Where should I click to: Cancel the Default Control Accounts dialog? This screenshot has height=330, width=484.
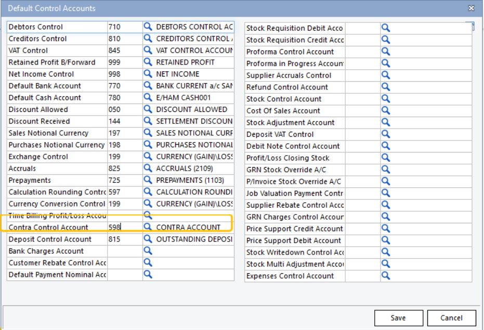pos(451,318)
